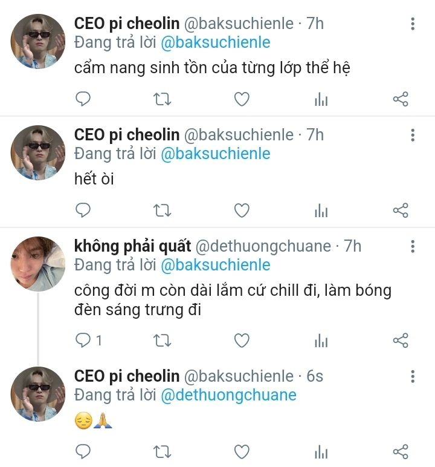
Task: Retweet the "công đời m còn dài" tweet
Action: (162, 341)
